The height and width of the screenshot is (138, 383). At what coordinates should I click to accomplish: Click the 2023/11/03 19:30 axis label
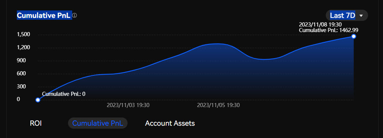pos(128,106)
